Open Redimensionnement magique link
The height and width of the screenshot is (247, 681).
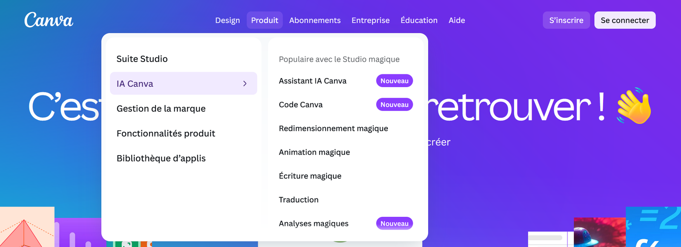[x=333, y=128]
